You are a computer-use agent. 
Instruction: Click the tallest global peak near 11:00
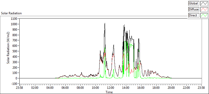point(105,23)
